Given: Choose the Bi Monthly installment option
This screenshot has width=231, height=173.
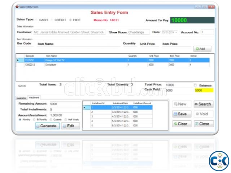Looking at the screenshot, I should click(34, 119).
